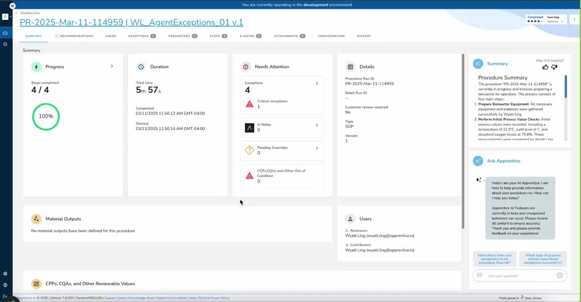Screen dimensions: 581x302
Task: Open the cloud icon in left sidebar
Action: [5, 33]
